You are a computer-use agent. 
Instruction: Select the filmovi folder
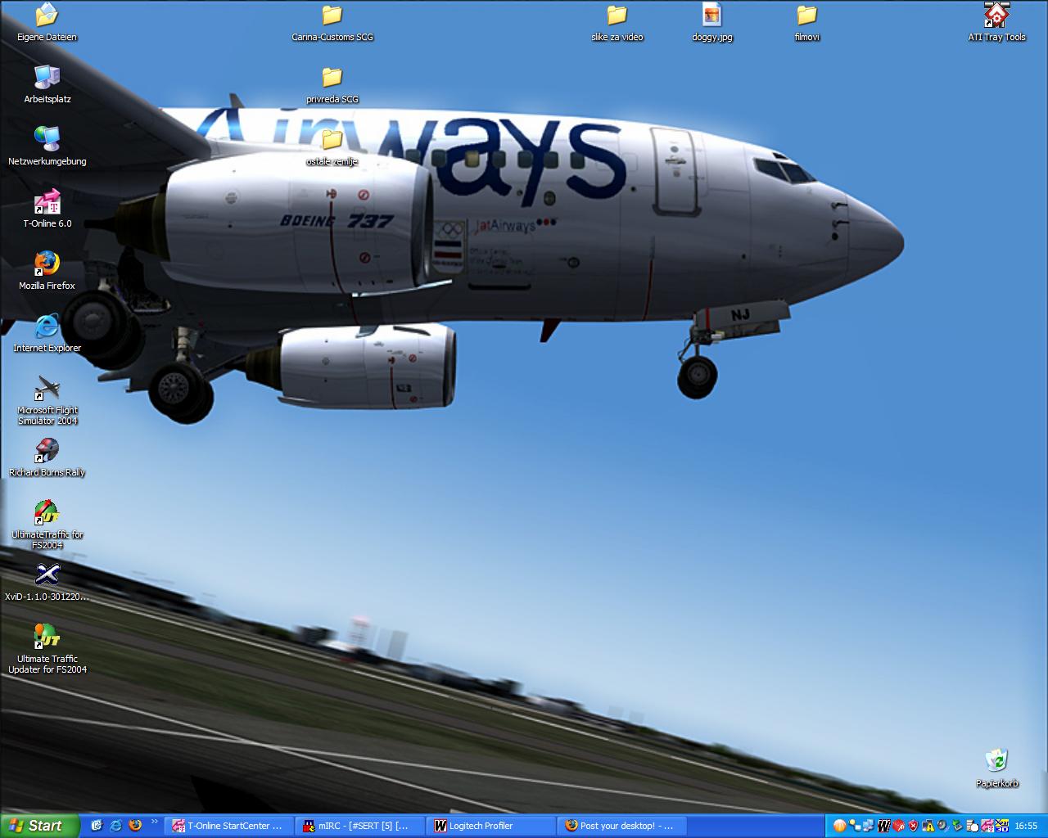point(807,22)
